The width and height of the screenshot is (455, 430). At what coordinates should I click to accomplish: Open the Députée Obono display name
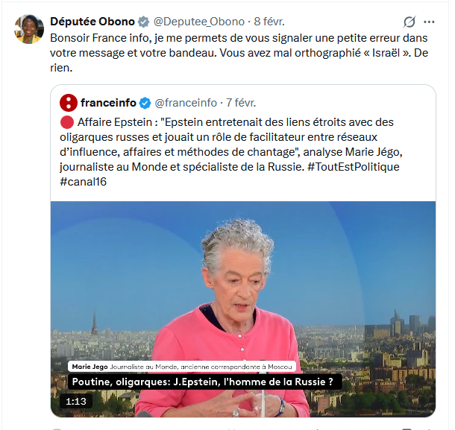(92, 22)
